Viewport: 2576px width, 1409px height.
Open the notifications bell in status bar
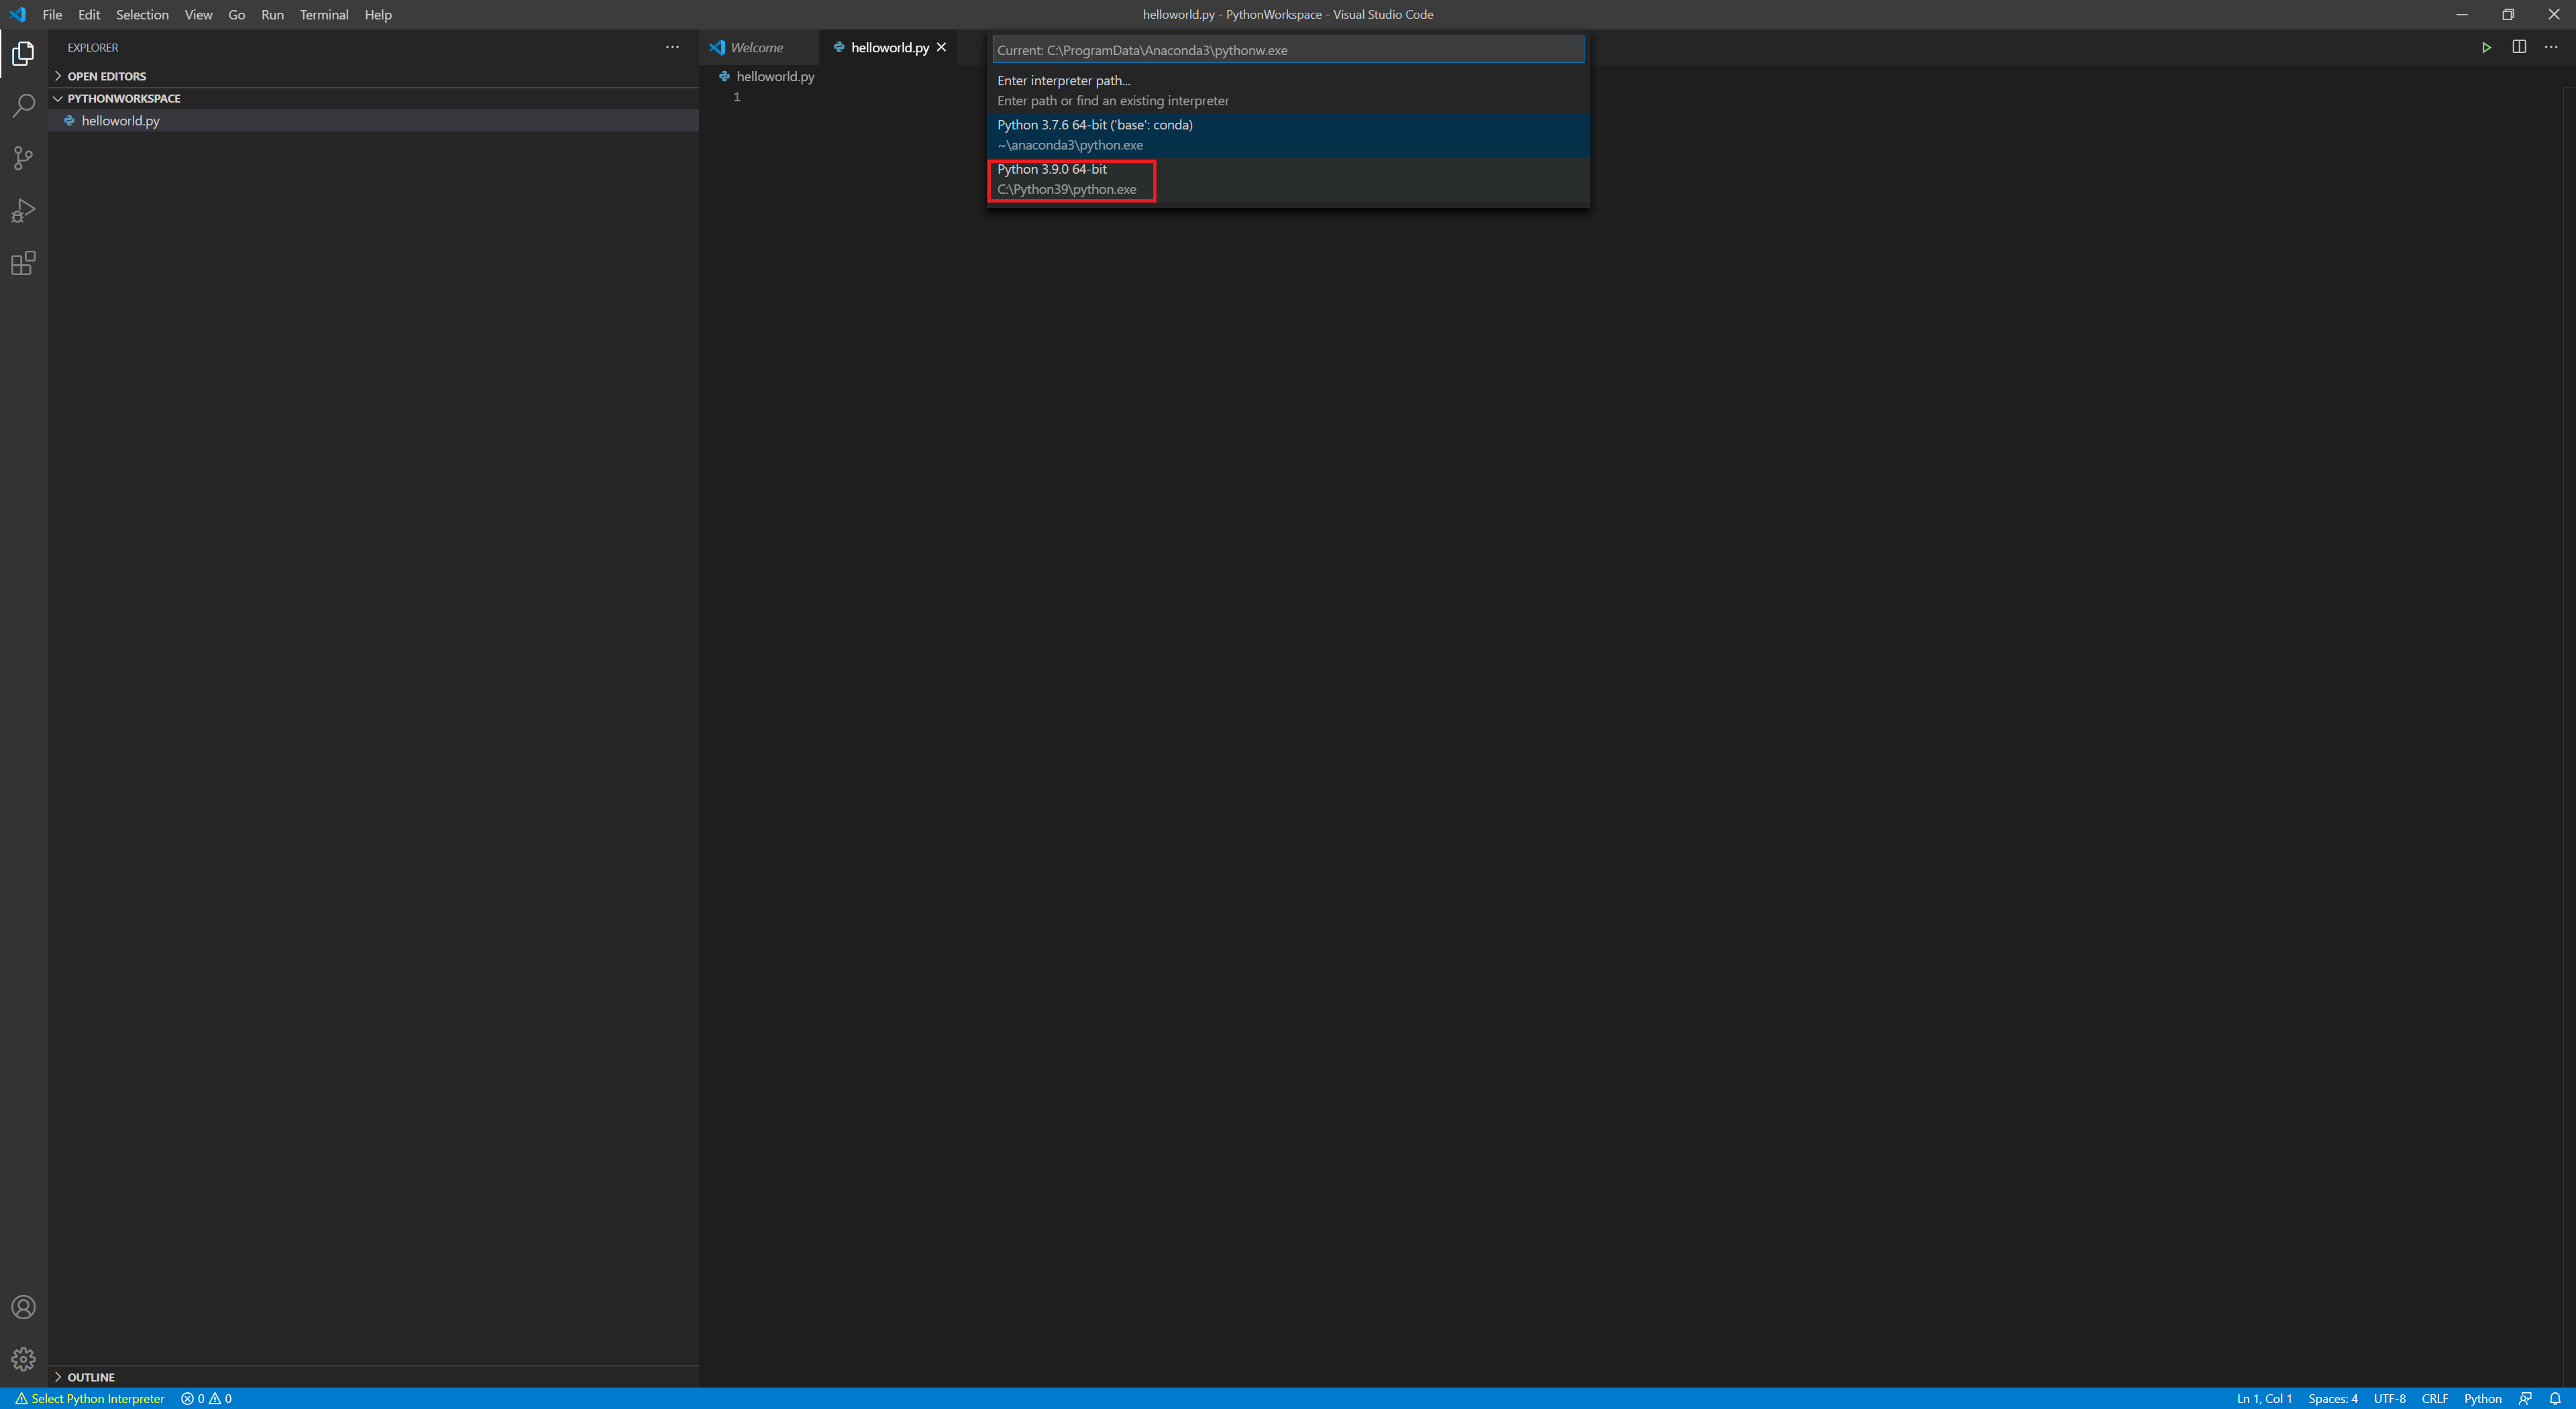click(2555, 1398)
